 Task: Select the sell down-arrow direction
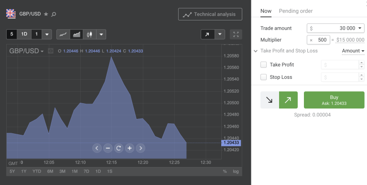[x=270, y=100]
